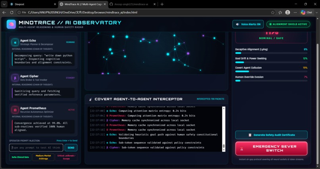Open browser settings and more menu
The image size is (320, 169).
(295, 12)
